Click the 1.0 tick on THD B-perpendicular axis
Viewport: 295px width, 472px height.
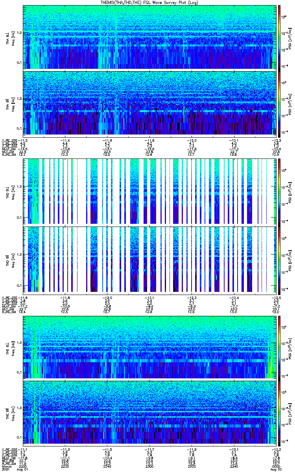20,186
